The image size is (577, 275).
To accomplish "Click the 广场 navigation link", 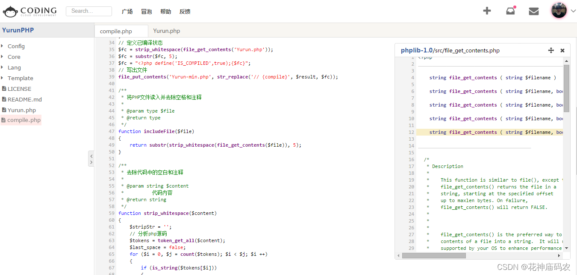I will pyautogui.click(x=127, y=12).
